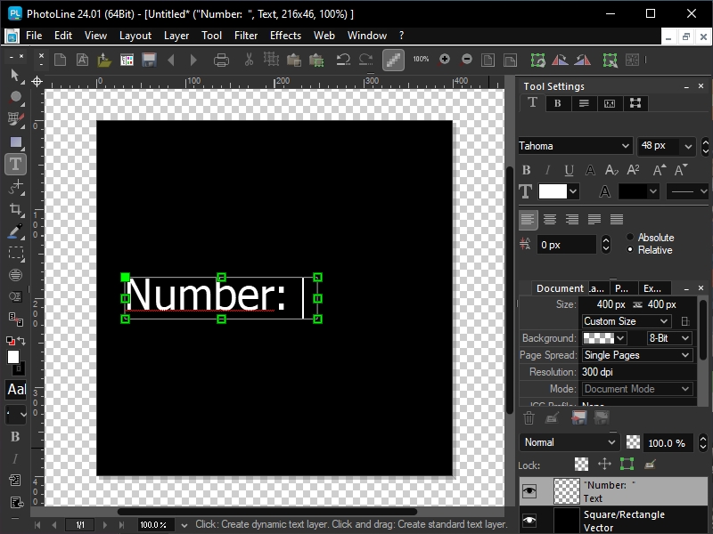Viewport: 713px width, 534px height.
Task: Set text alignment to left
Action: tap(528, 220)
